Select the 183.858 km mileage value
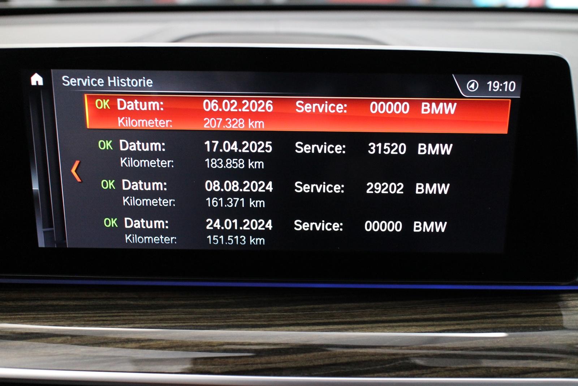The width and height of the screenshot is (578, 386). click(x=234, y=164)
